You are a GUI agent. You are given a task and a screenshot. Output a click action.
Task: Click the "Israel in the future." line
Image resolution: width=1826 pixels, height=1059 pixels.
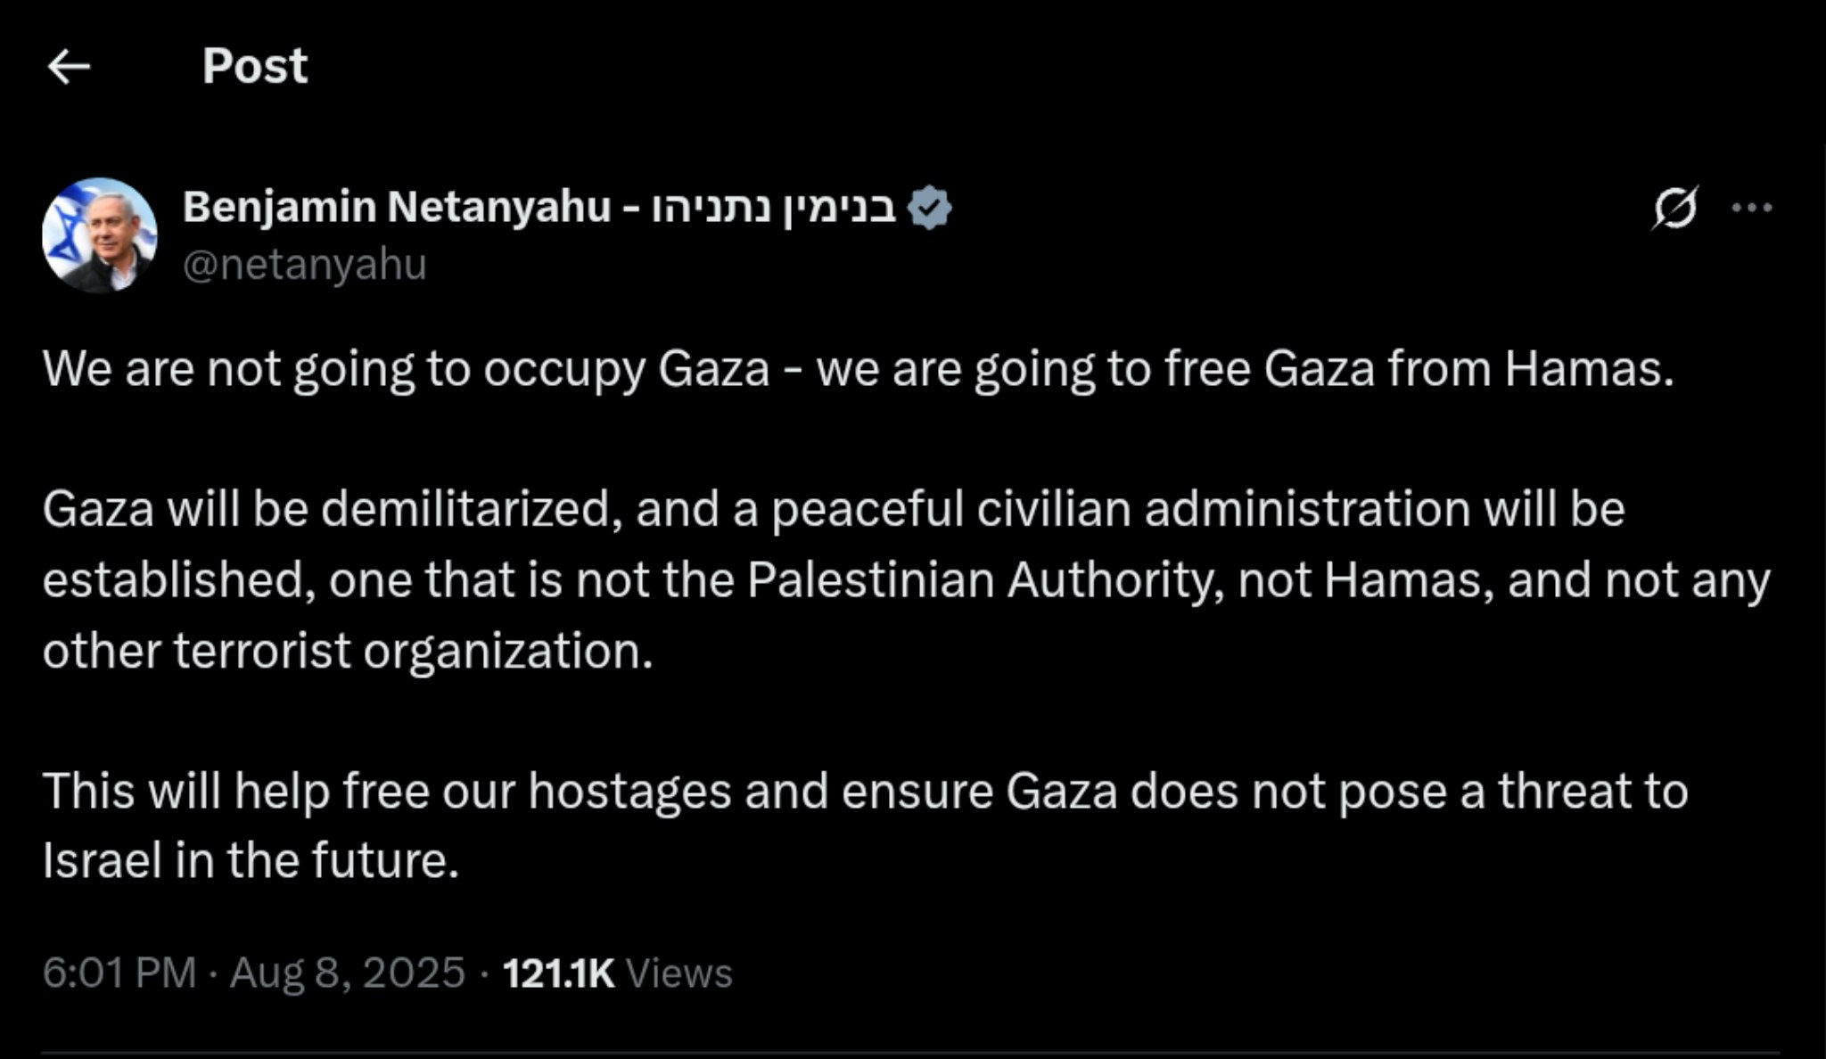[251, 861]
